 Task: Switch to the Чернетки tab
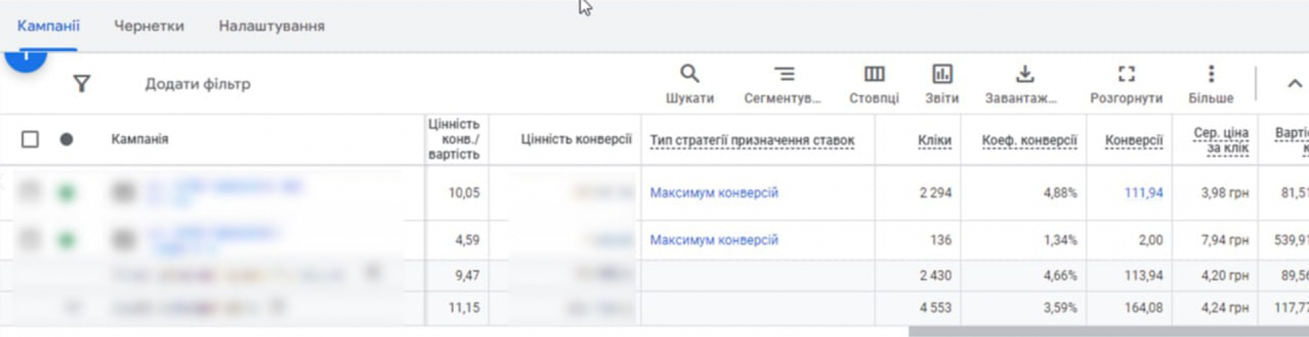click(x=149, y=26)
